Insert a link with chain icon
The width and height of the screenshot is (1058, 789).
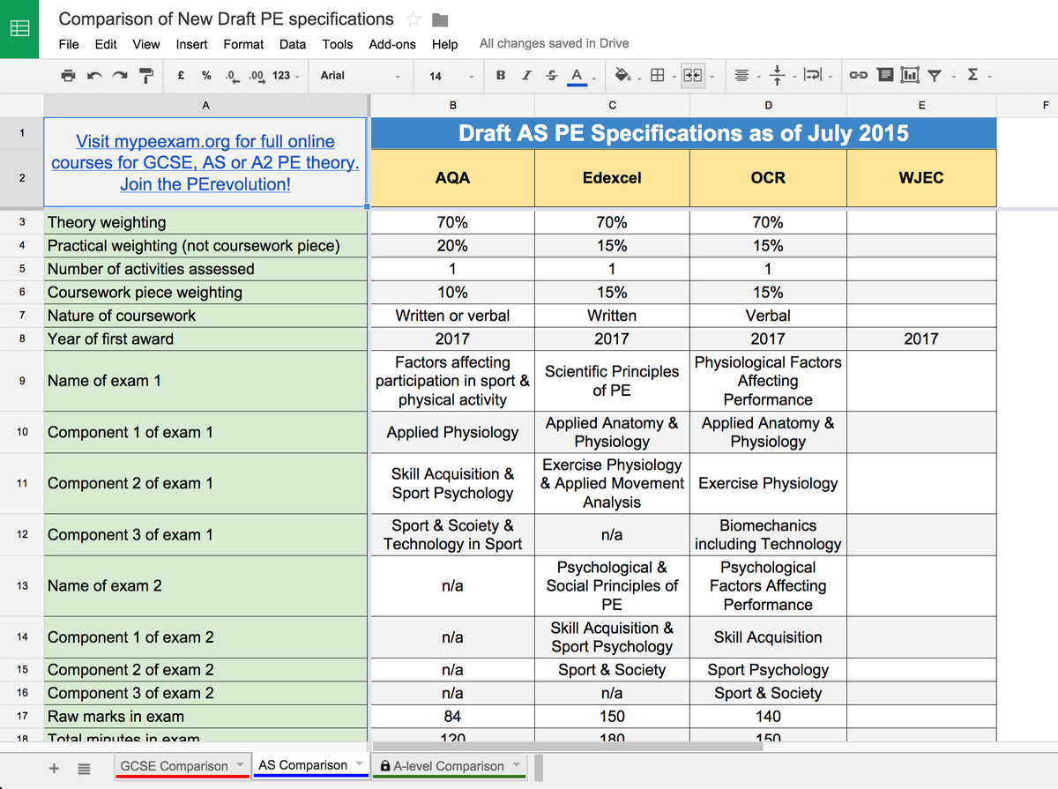coord(860,76)
